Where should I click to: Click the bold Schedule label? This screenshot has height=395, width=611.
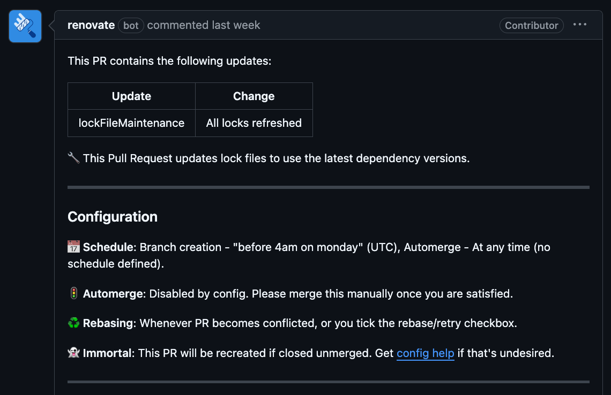point(108,247)
